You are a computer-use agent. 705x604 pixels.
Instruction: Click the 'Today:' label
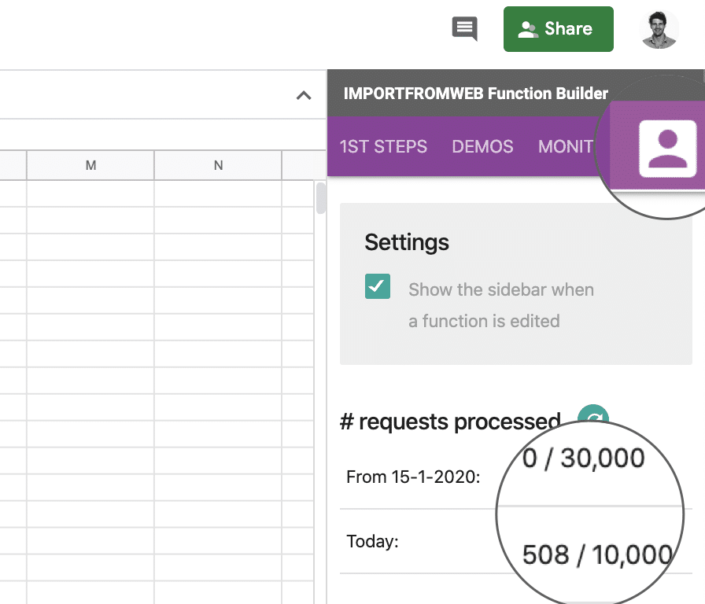372,541
